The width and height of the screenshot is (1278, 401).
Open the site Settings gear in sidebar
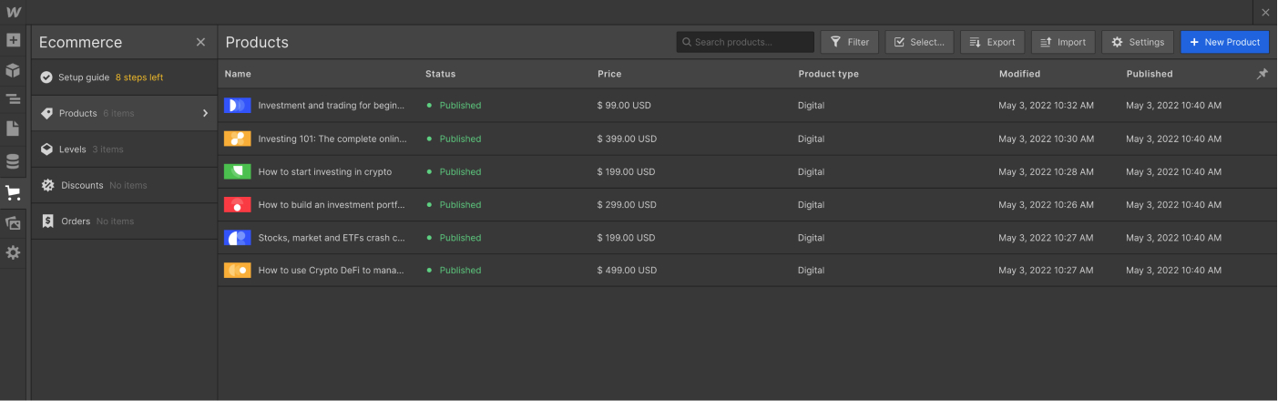click(x=13, y=252)
